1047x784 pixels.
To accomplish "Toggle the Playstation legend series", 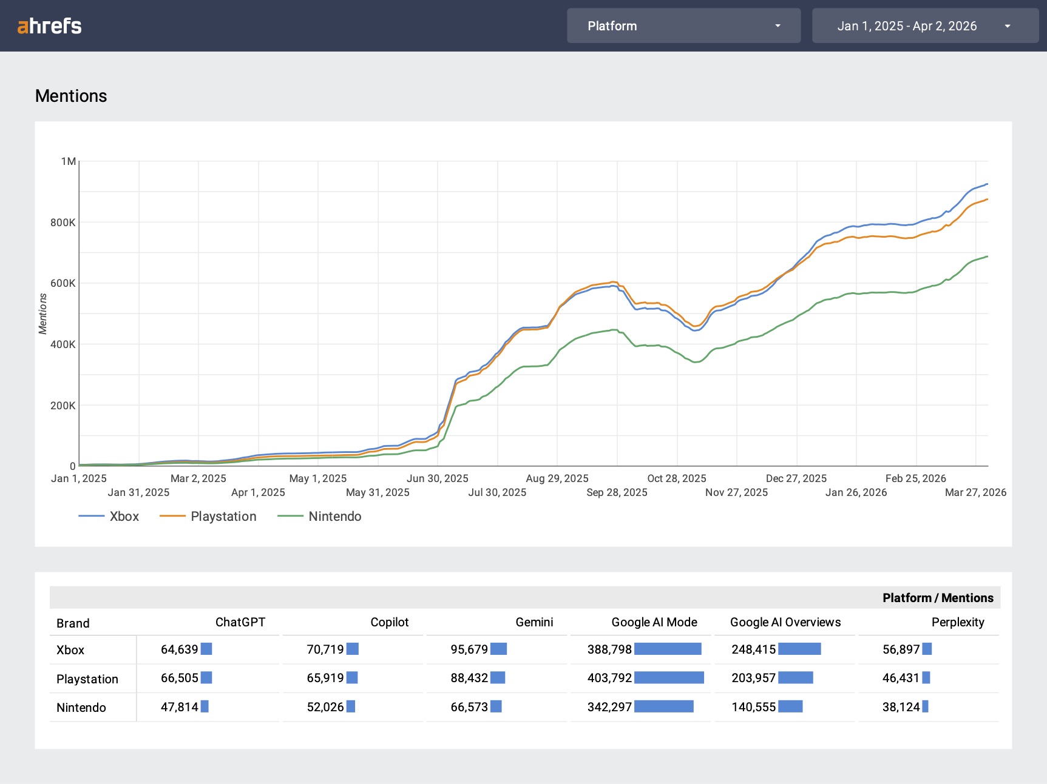I will (223, 517).
